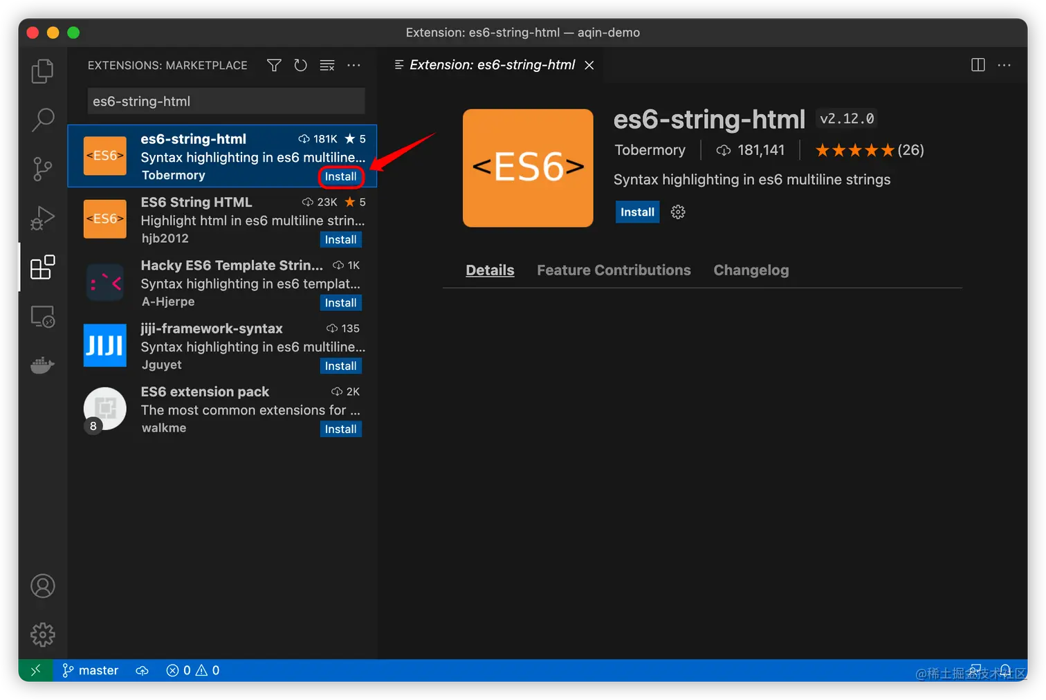The height and width of the screenshot is (700, 1046).
Task: Open the Docker view in activity bar
Action: click(x=42, y=365)
